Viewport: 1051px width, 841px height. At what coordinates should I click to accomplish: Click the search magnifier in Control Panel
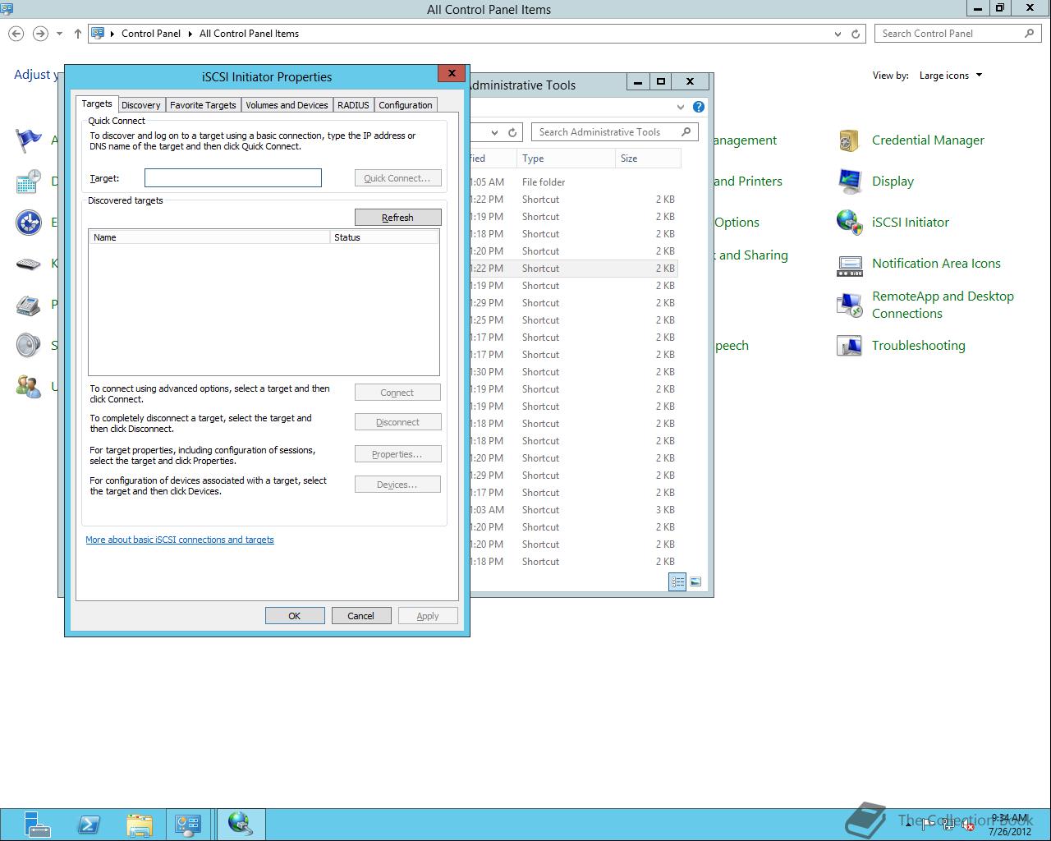[1030, 34]
